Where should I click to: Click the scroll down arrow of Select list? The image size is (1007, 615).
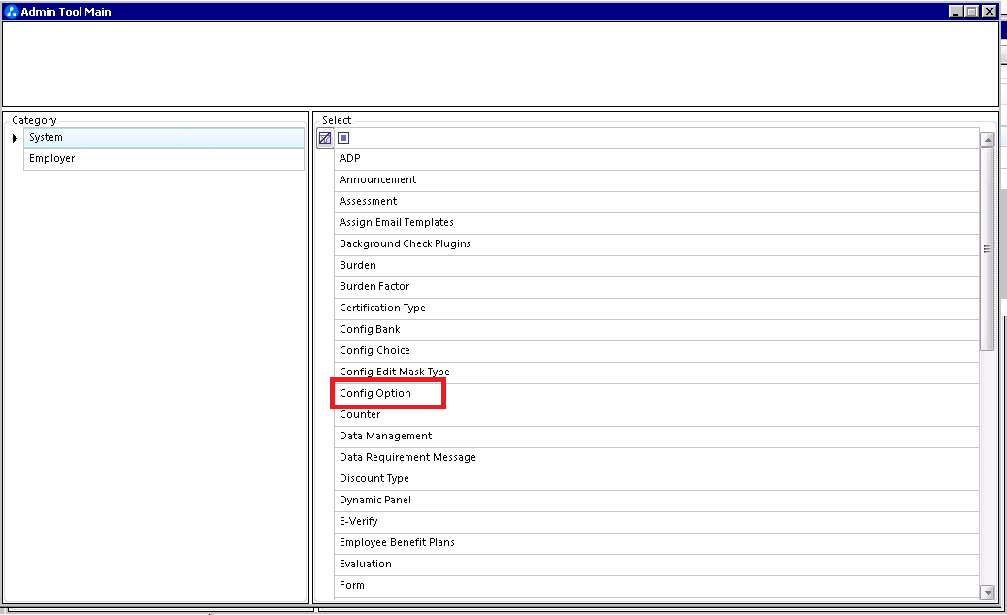(988, 593)
